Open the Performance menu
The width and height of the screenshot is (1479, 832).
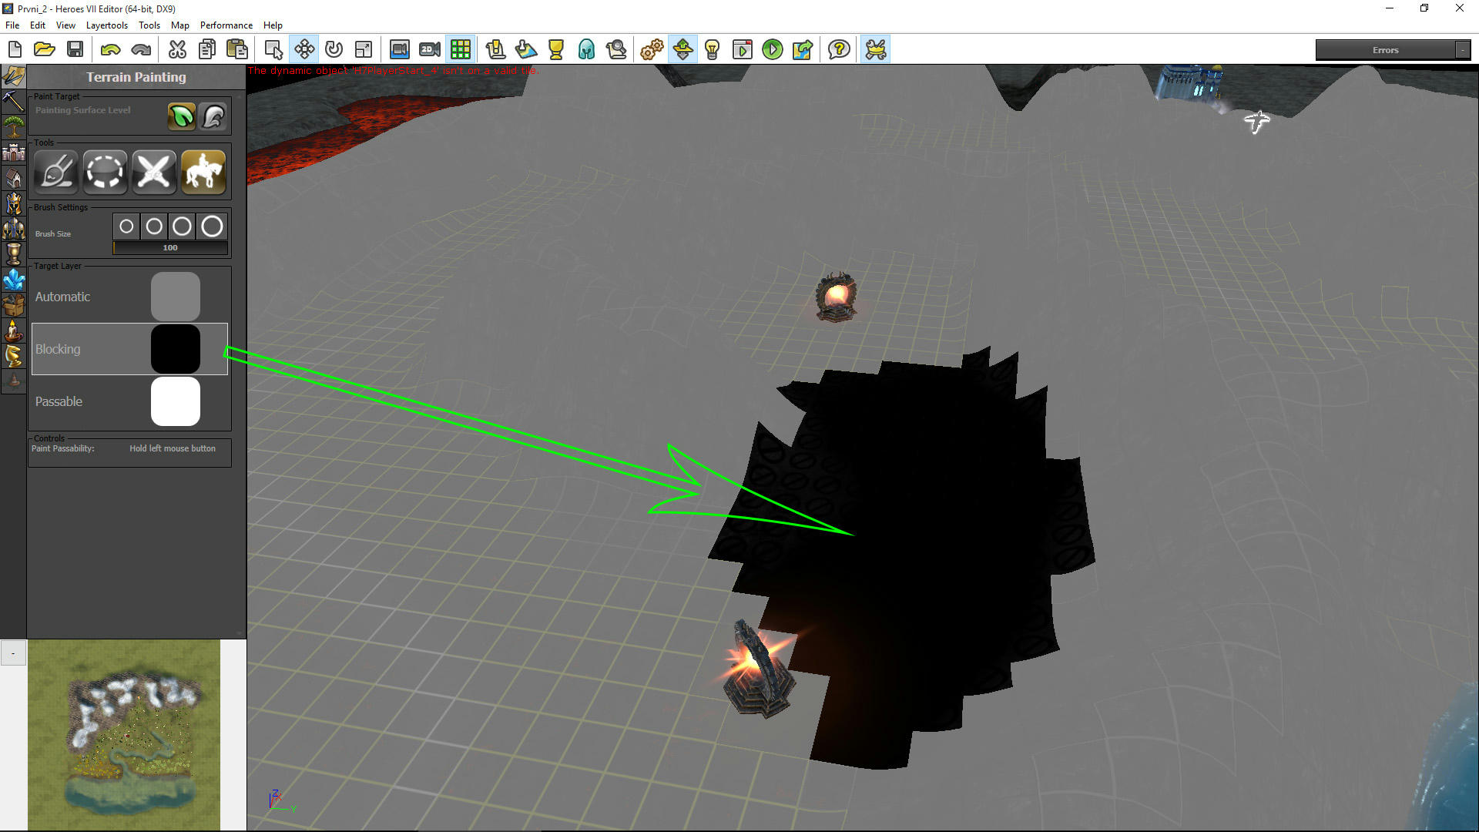point(226,25)
